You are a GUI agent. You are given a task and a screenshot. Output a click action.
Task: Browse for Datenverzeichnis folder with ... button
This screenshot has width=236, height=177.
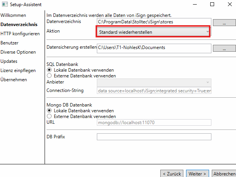[224, 23]
